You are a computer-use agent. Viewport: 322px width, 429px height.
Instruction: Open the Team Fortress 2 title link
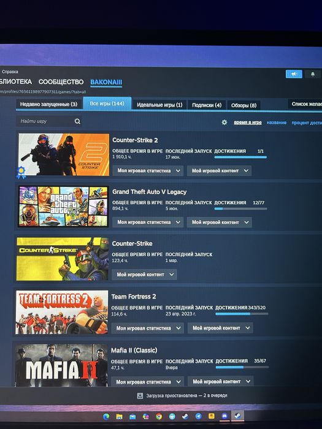click(134, 297)
